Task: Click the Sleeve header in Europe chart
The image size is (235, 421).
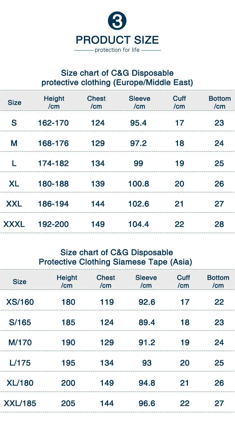Action: [x=139, y=102]
